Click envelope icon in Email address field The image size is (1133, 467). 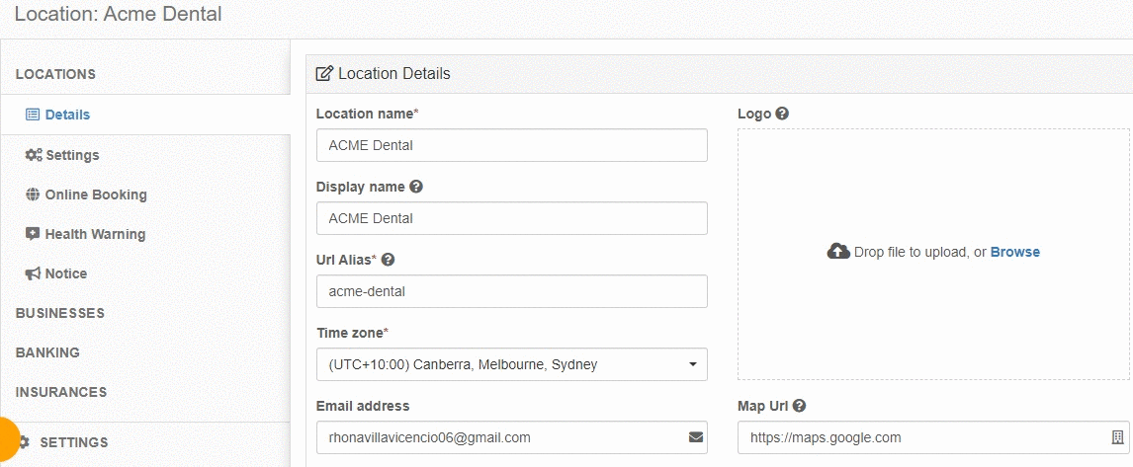[695, 437]
